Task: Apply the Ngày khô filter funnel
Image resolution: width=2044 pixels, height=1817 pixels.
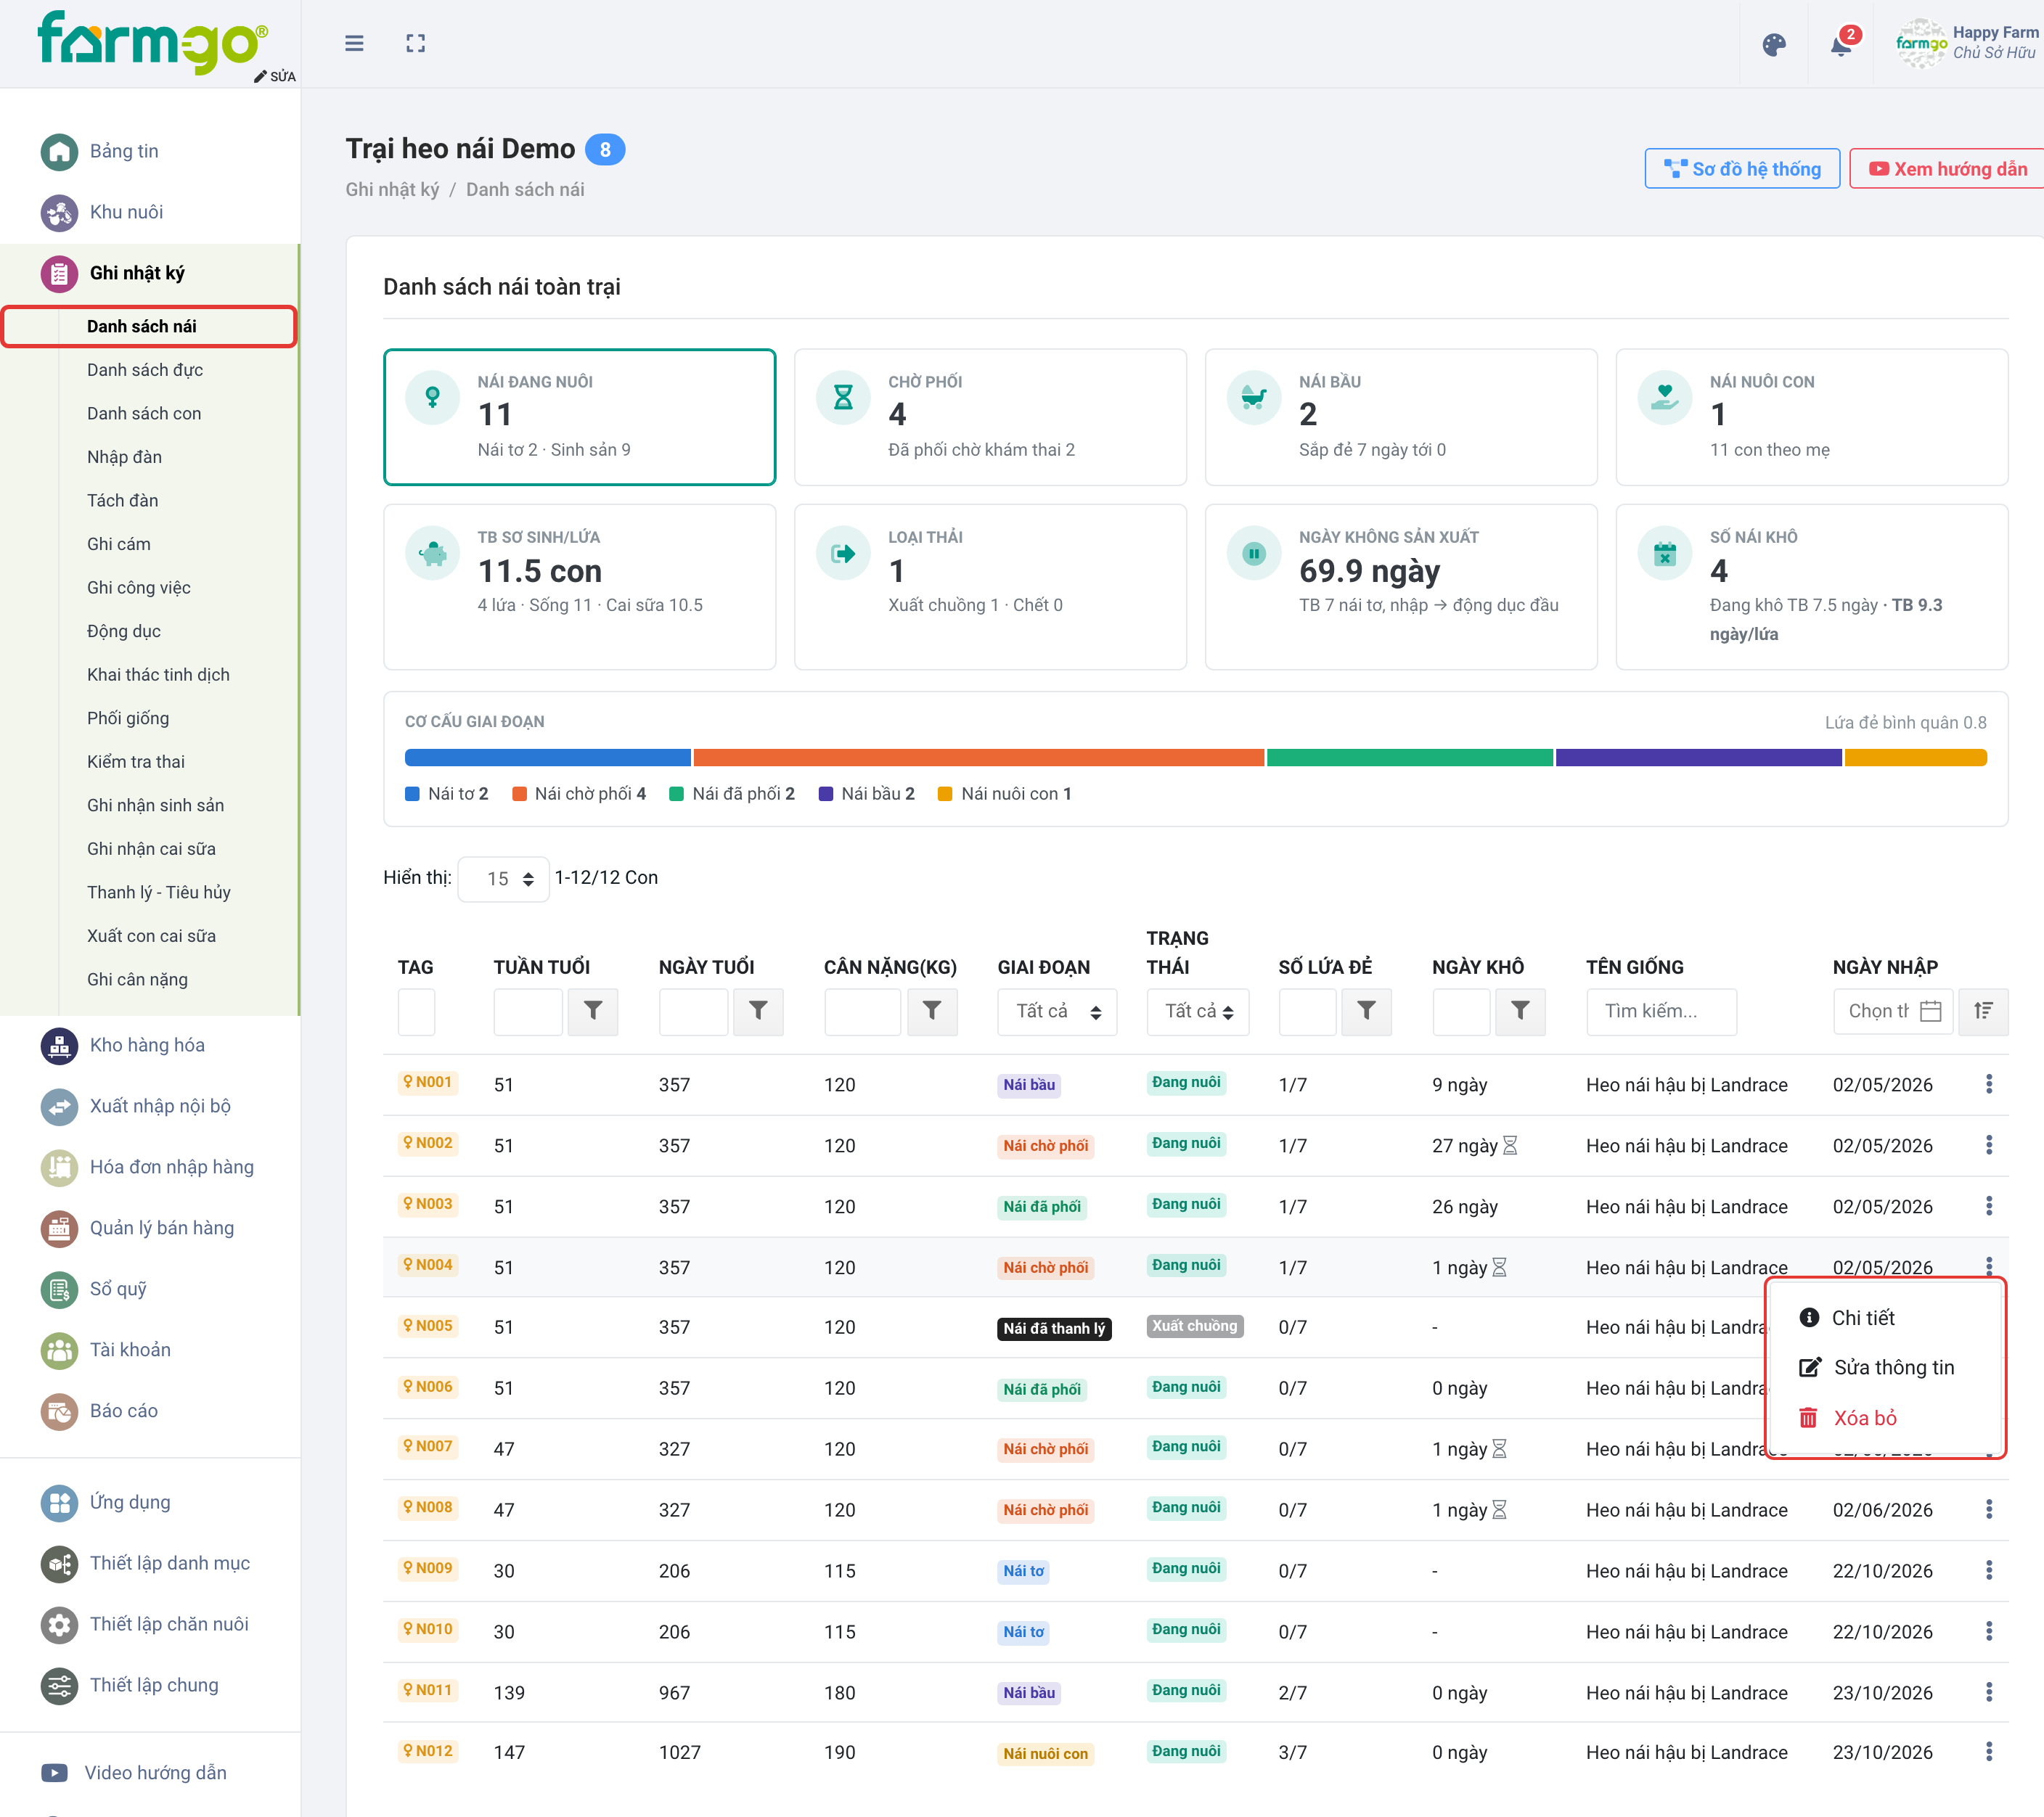Action: [1520, 1012]
